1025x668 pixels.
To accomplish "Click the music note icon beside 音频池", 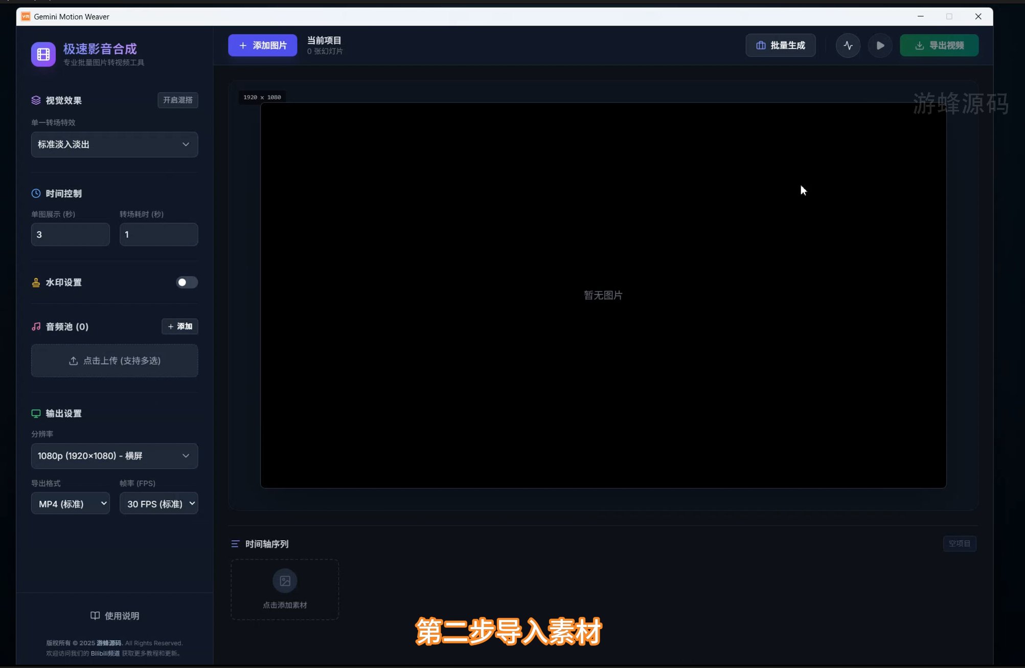I will point(36,326).
